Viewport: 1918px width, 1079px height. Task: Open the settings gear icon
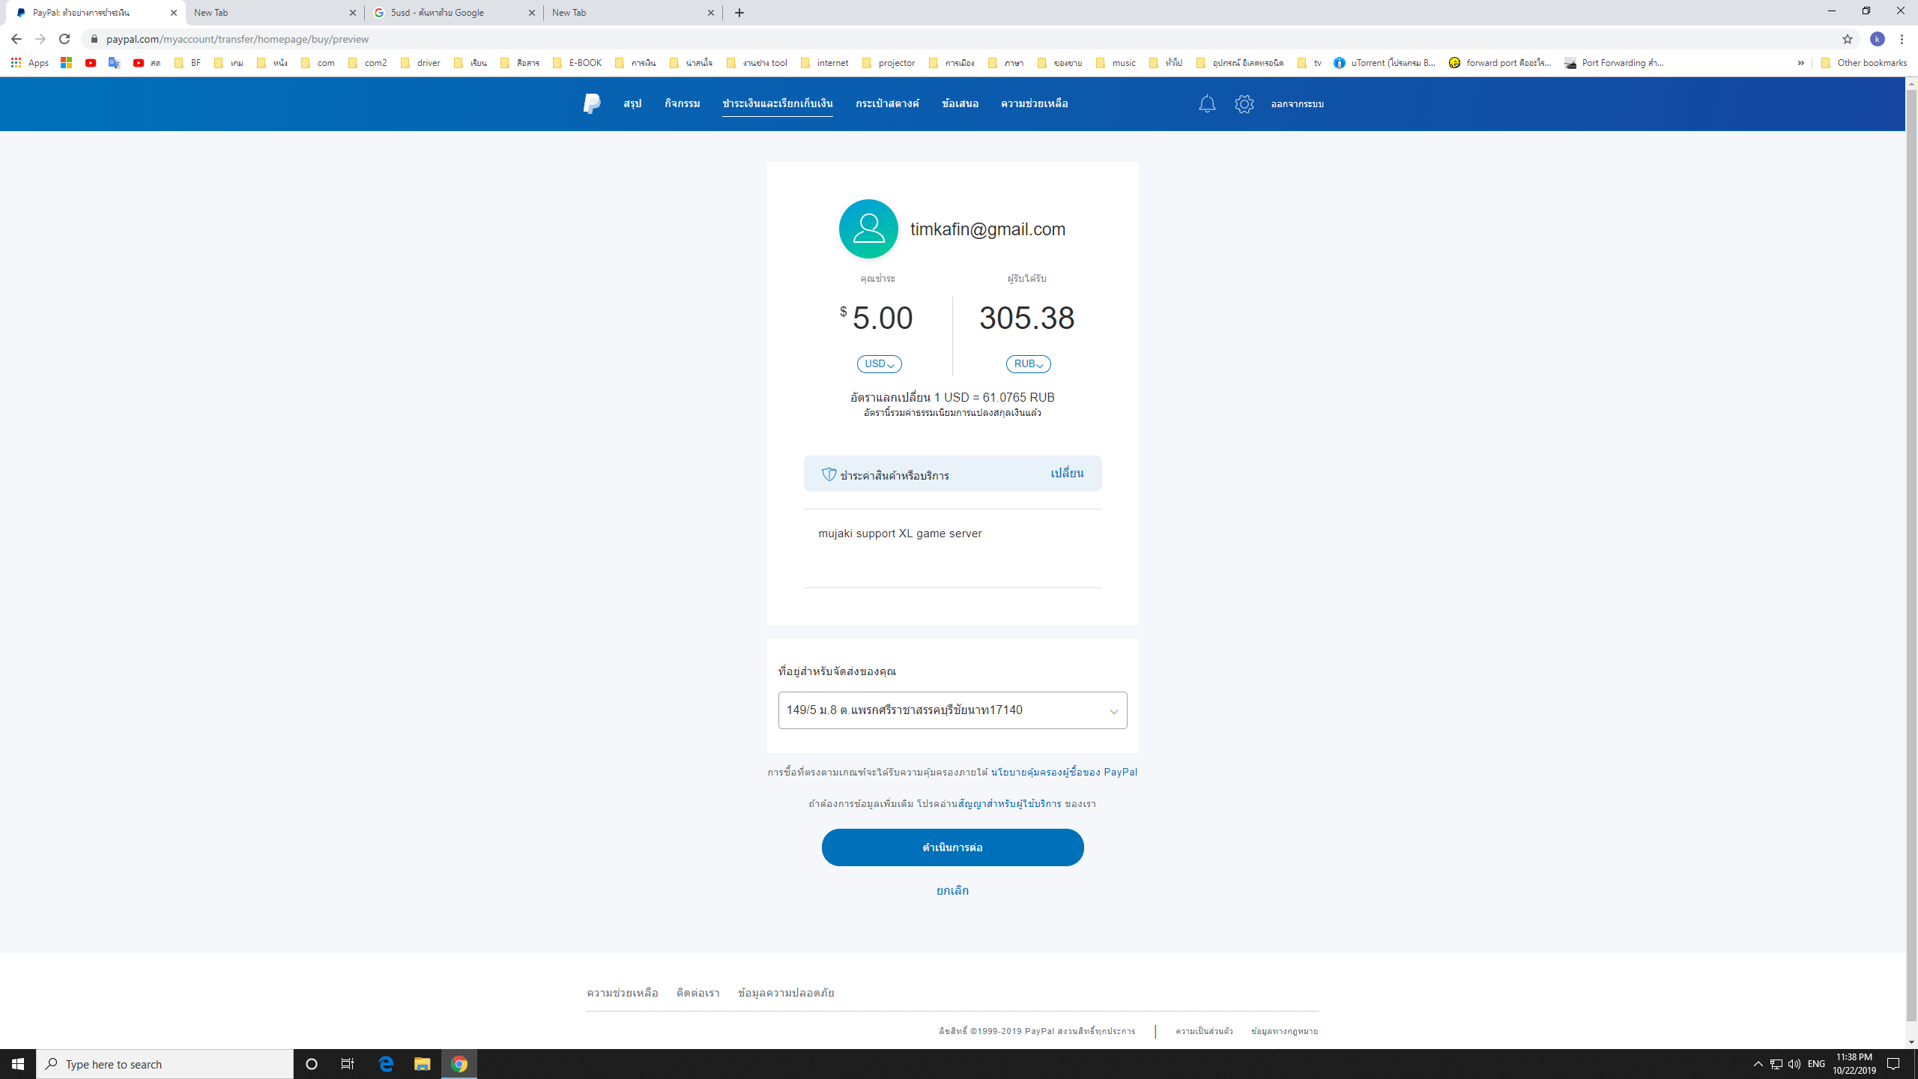[x=1244, y=103]
